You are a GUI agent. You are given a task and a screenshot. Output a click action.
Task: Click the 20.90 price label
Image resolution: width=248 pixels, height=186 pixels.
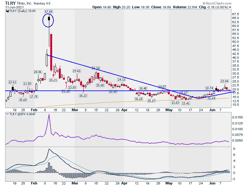113,92
